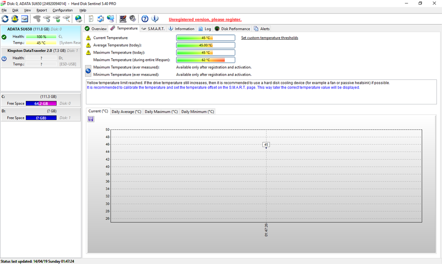
Task: Switch to the Disk Performance tab
Action: [x=232, y=29]
